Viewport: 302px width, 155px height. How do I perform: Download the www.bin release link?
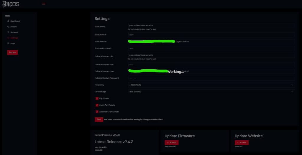[x=99, y=150]
